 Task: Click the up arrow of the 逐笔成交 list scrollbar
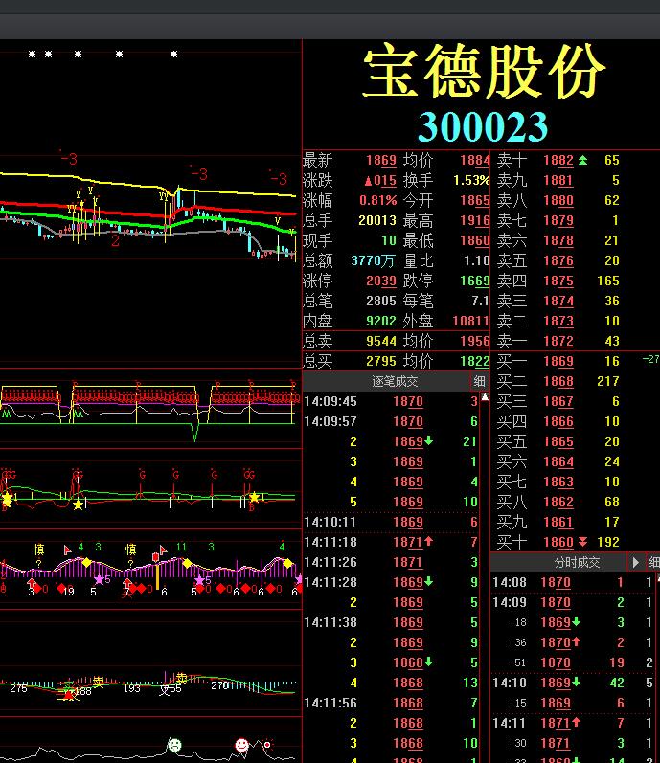click(x=485, y=397)
